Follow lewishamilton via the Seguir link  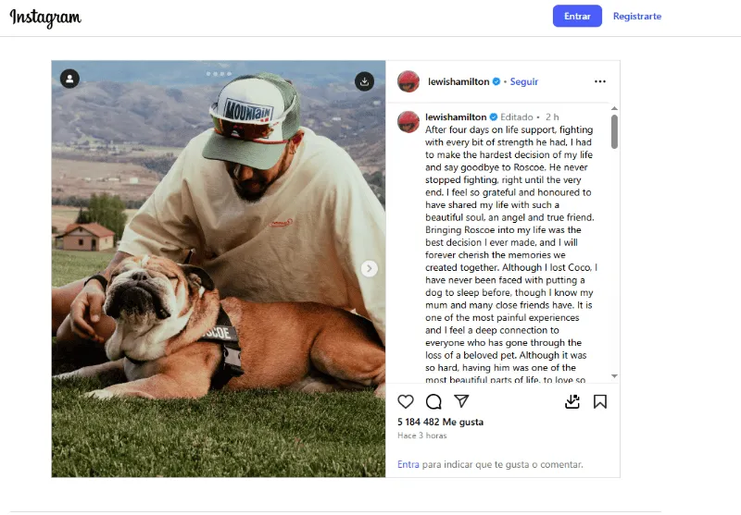[523, 81]
